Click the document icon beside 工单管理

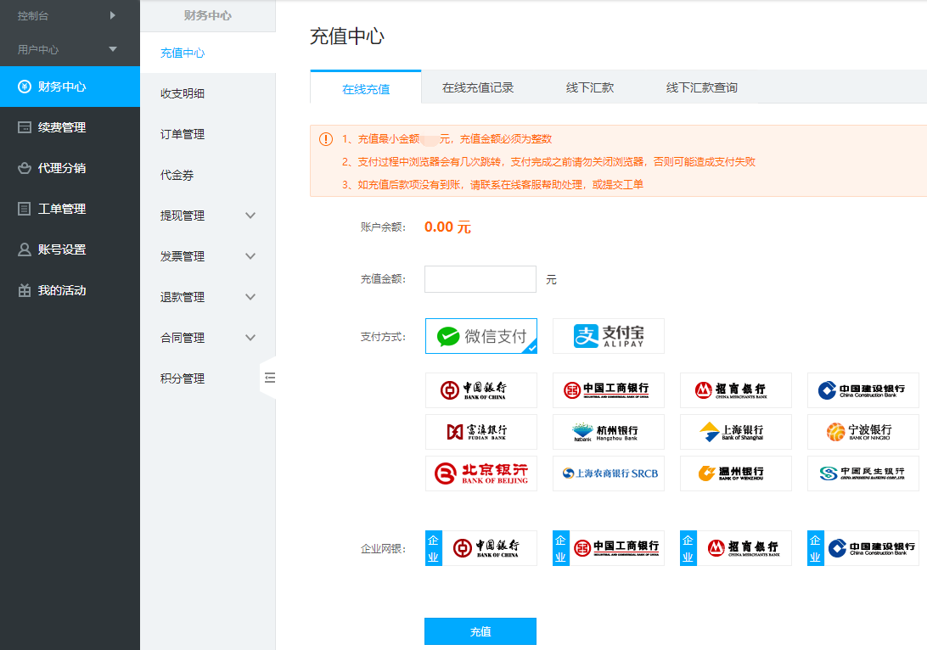point(25,209)
